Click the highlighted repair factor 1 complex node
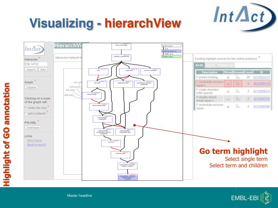 click(128, 177)
